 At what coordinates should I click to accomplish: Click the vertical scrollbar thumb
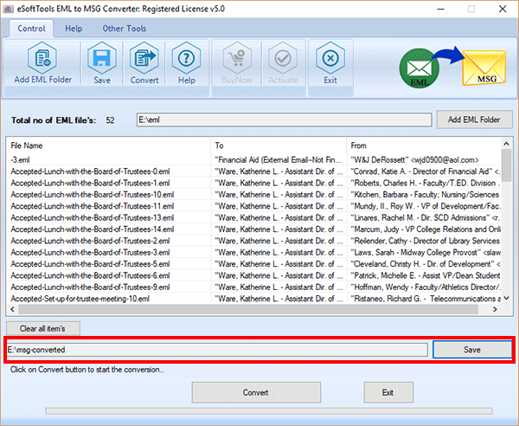coord(506,165)
